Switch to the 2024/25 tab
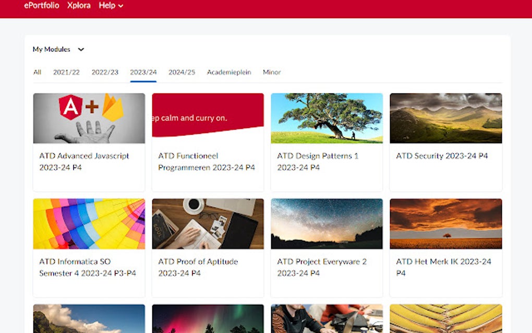 pos(182,72)
